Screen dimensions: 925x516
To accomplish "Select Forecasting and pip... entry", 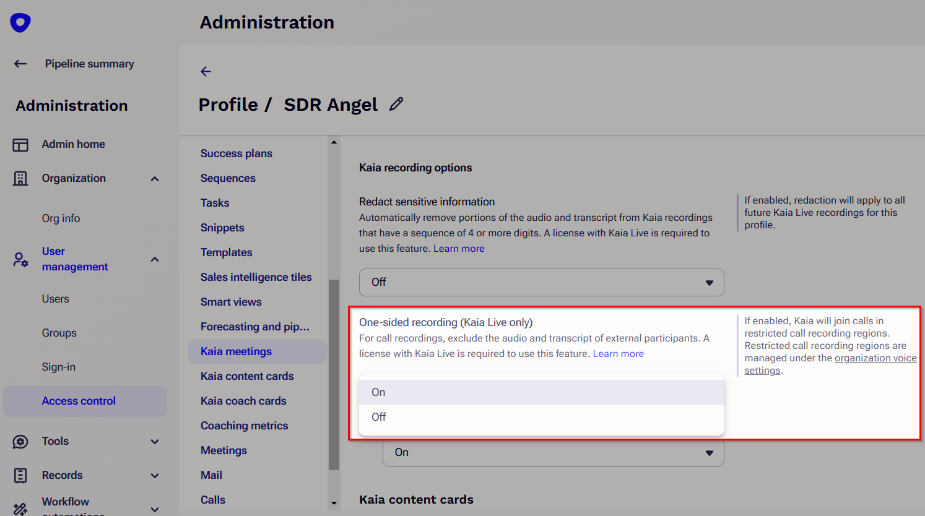I will pos(254,327).
